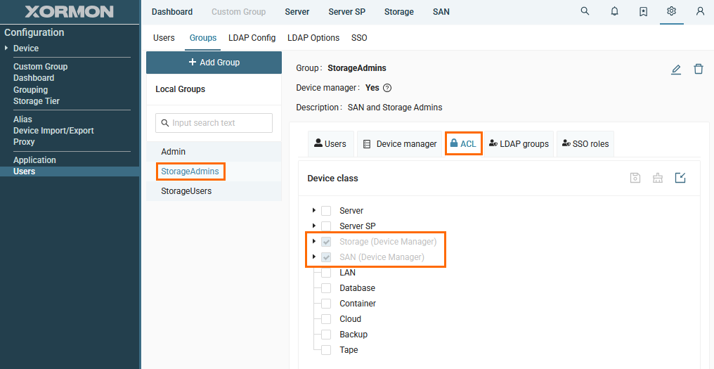Edit the StorageAdmins group with pencil icon
The image size is (714, 369).
click(x=676, y=69)
